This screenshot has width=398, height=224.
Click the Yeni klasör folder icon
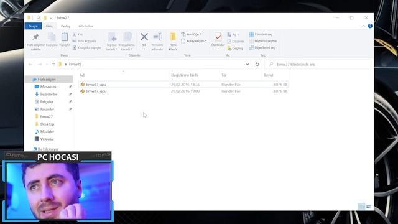click(x=173, y=37)
